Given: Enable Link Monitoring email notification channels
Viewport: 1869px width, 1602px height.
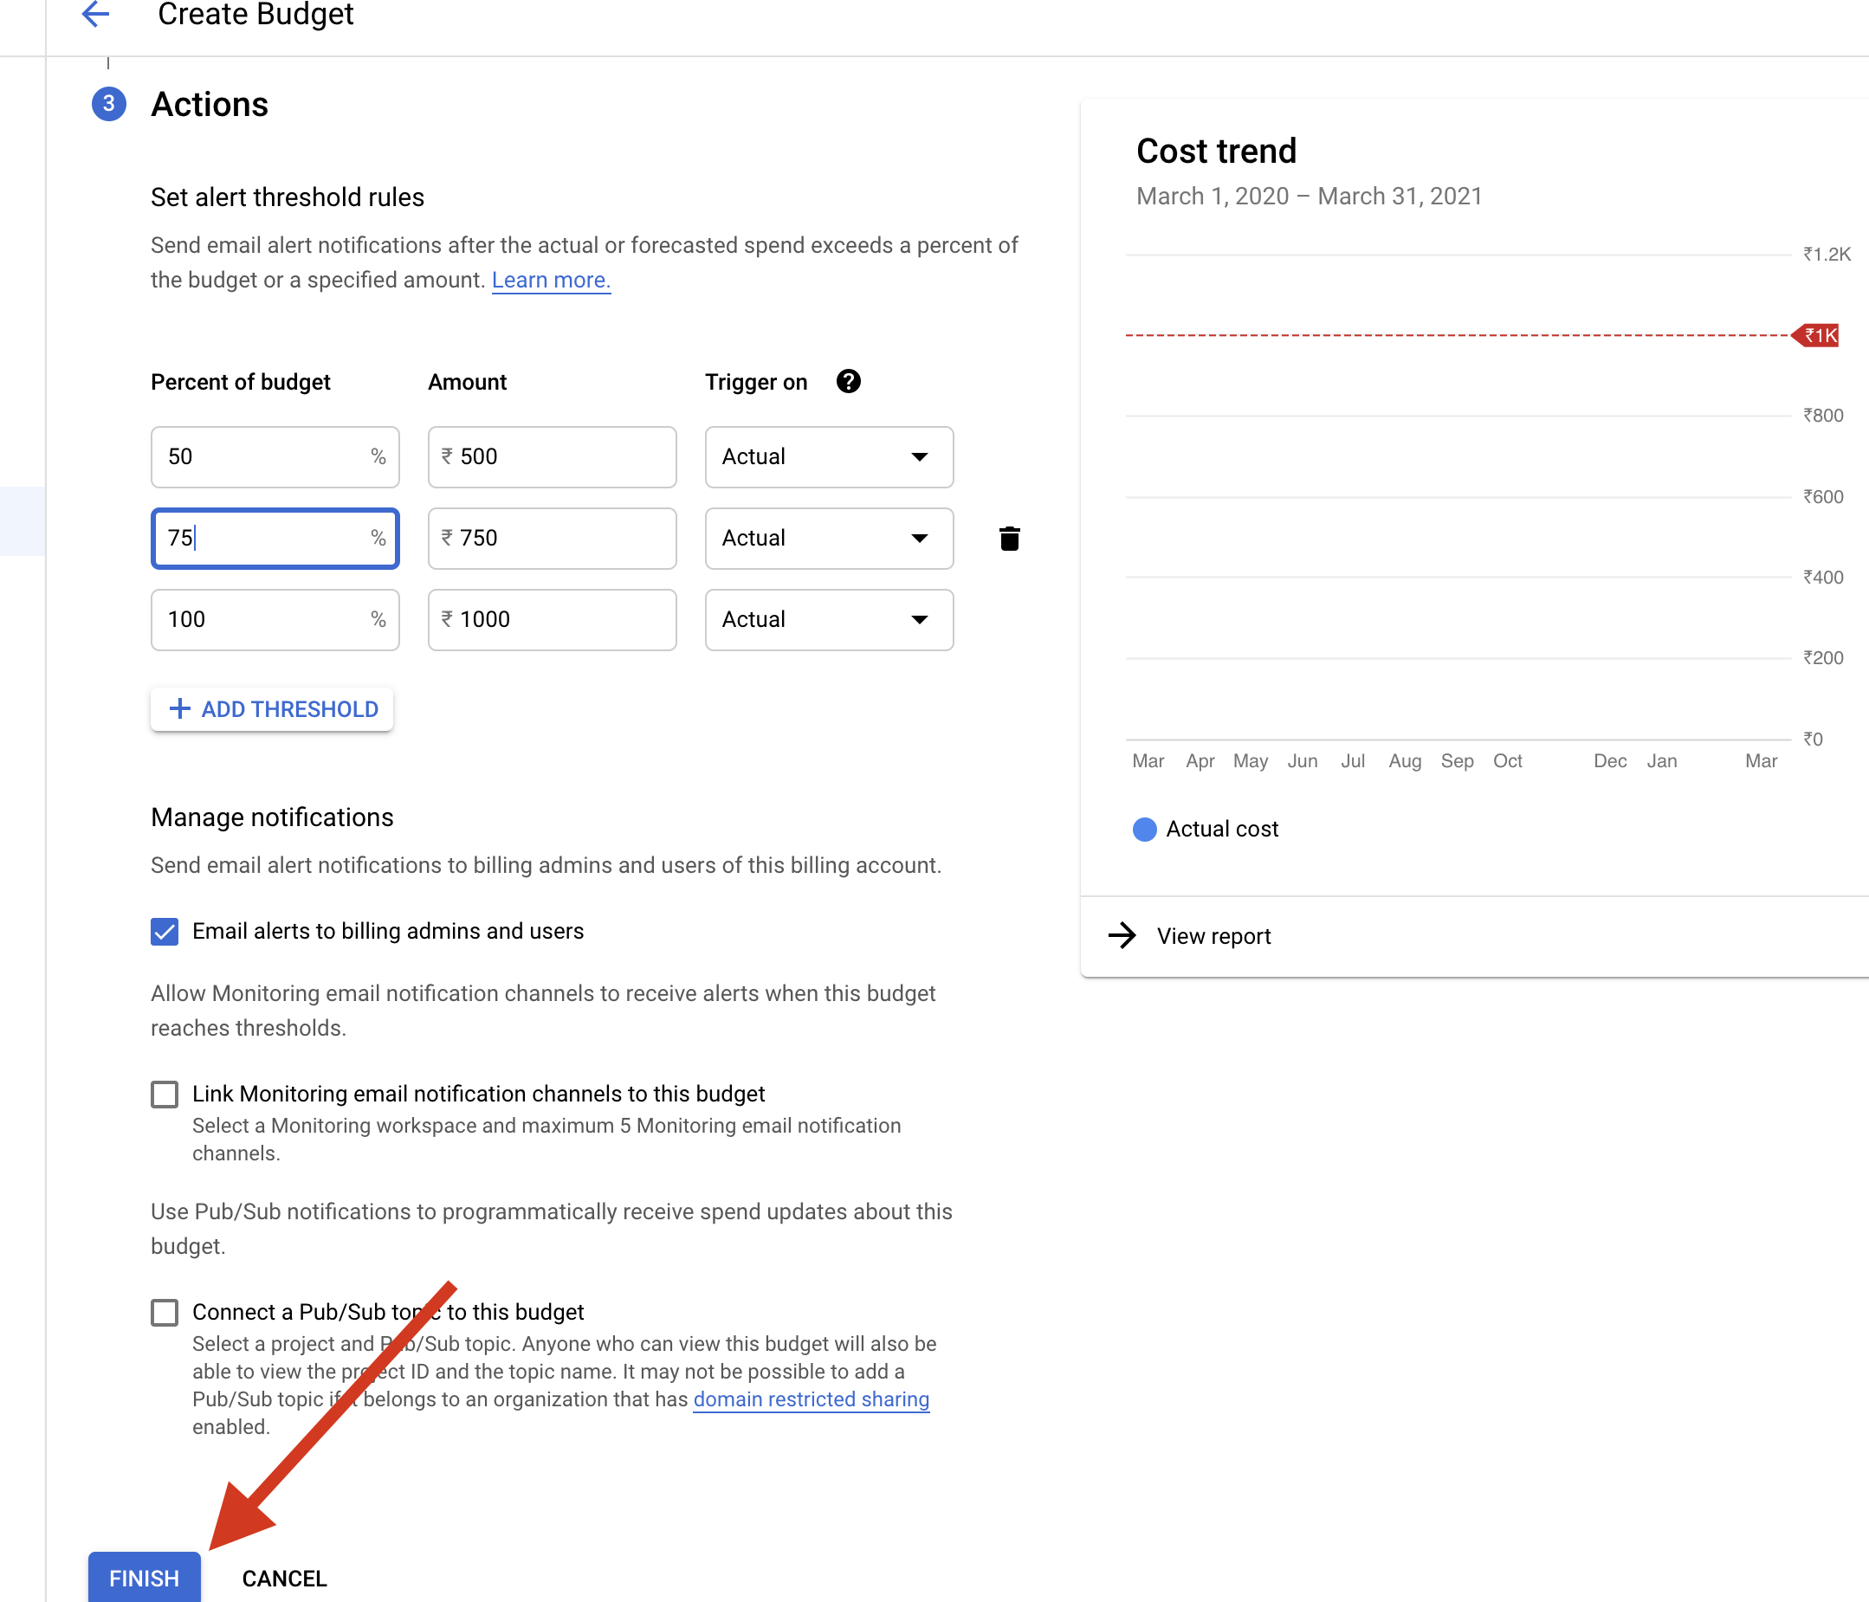Looking at the screenshot, I should (165, 1095).
